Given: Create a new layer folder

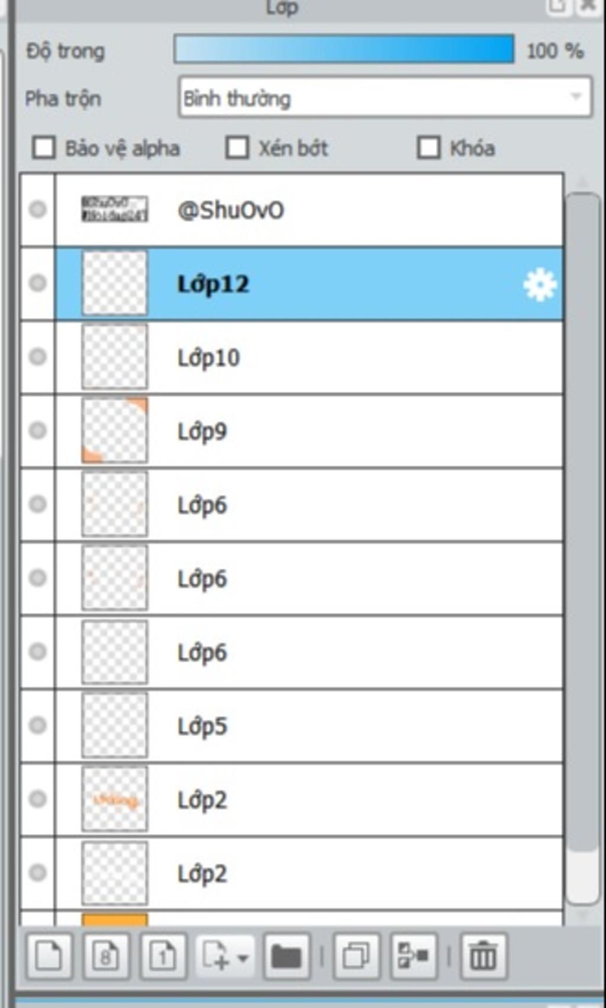Looking at the screenshot, I should tap(286, 956).
